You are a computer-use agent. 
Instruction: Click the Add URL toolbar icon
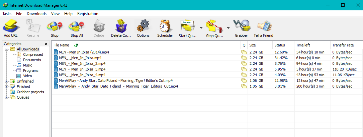[11, 25]
